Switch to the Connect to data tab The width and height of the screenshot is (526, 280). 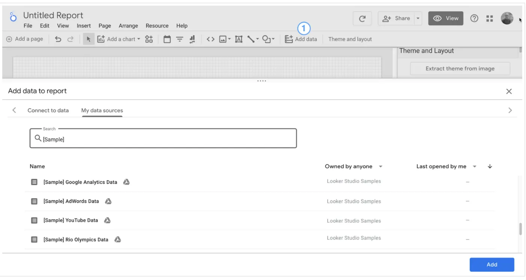pos(48,110)
